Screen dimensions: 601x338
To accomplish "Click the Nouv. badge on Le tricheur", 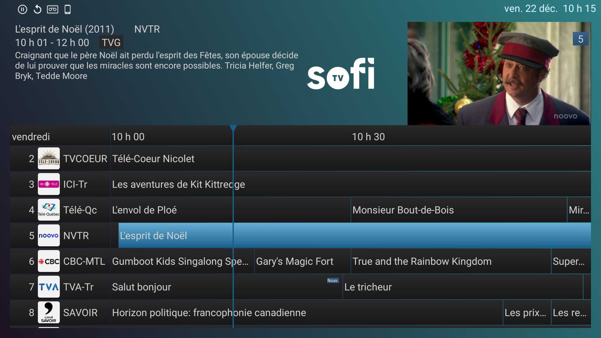I will point(333,281).
